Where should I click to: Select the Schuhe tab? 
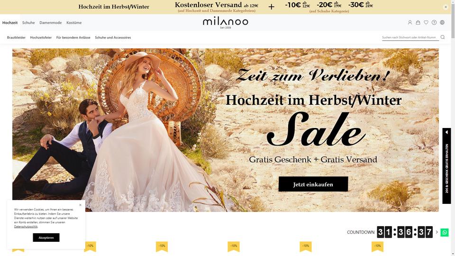28,23
